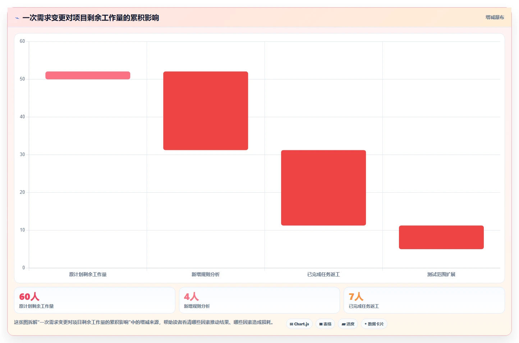The width and height of the screenshot is (519, 343).
Task: Click the red 已完成任务返工 waterfall bar
Action: [323, 188]
